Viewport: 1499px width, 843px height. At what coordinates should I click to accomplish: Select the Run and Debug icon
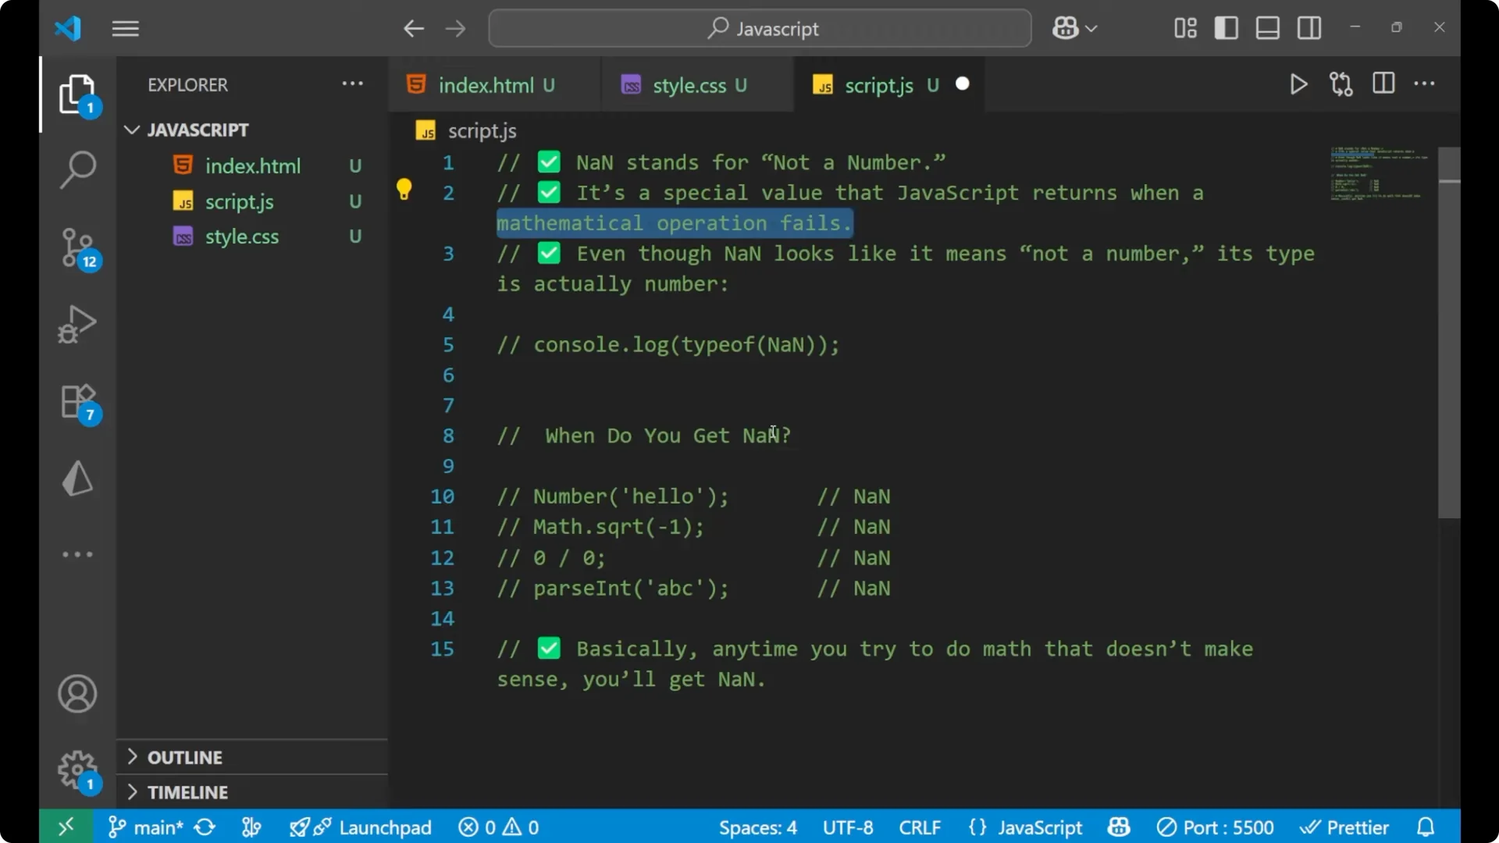77,324
